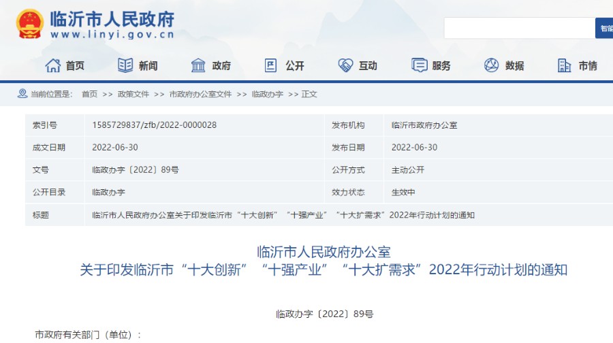Screen dimensions: 613x343
Task: Click document number 临政办字〔2022〕89号 in table
Action: [136, 170]
